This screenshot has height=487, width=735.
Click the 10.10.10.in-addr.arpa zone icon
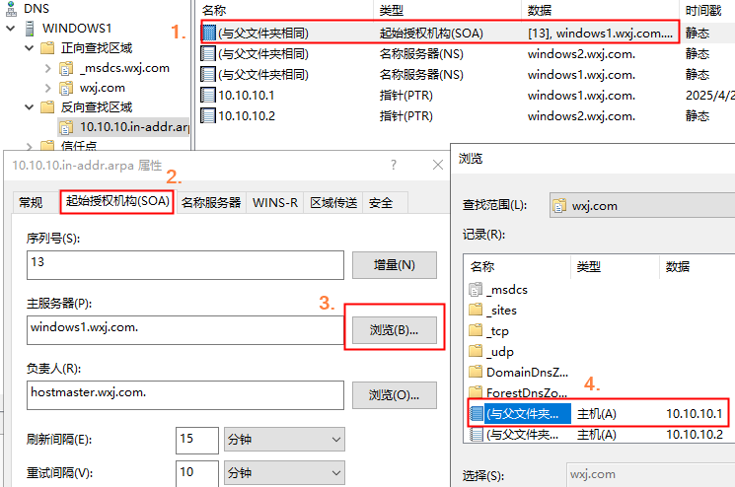(66, 127)
